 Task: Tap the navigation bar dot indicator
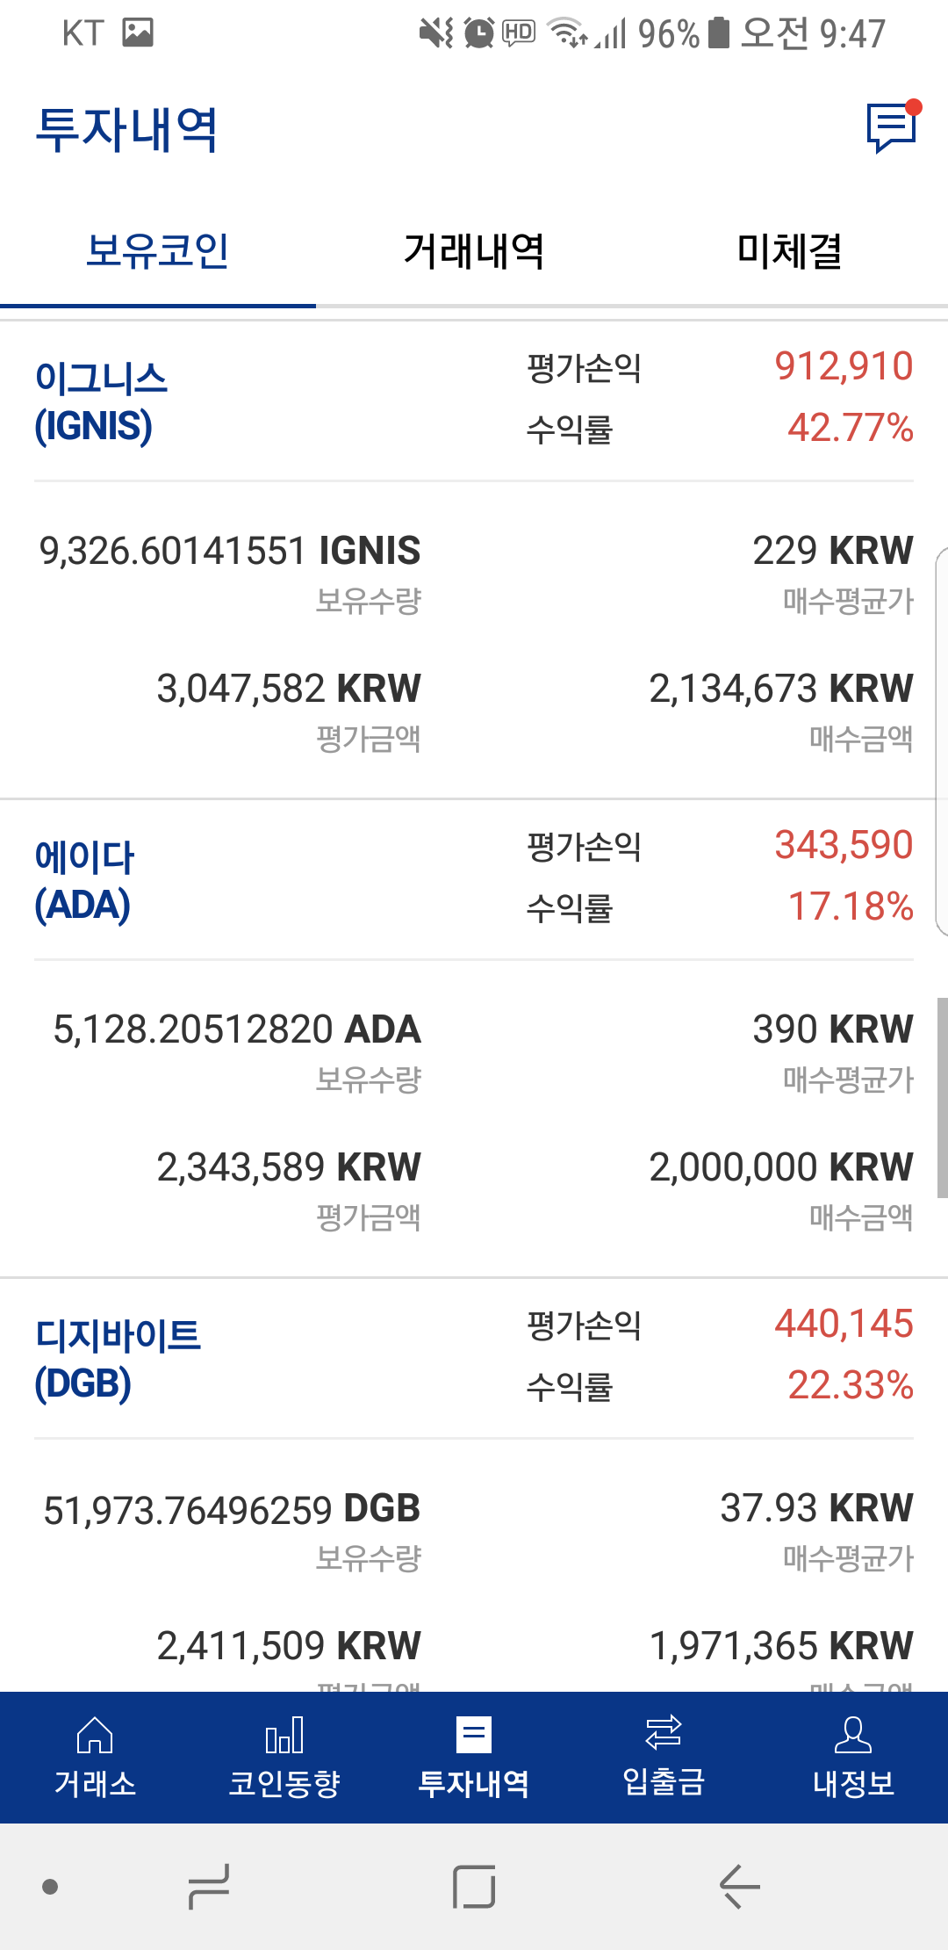[x=50, y=1886]
